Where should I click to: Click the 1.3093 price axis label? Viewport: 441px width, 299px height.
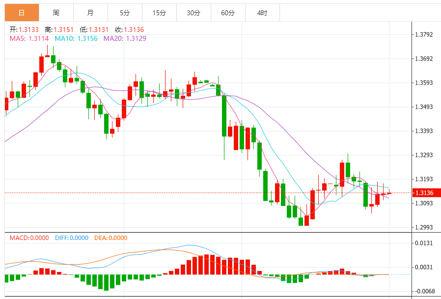point(424,203)
